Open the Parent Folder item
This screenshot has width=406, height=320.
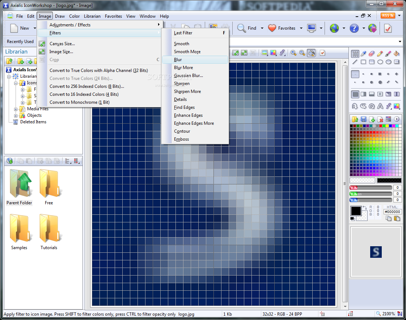click(x=19, y=187)
